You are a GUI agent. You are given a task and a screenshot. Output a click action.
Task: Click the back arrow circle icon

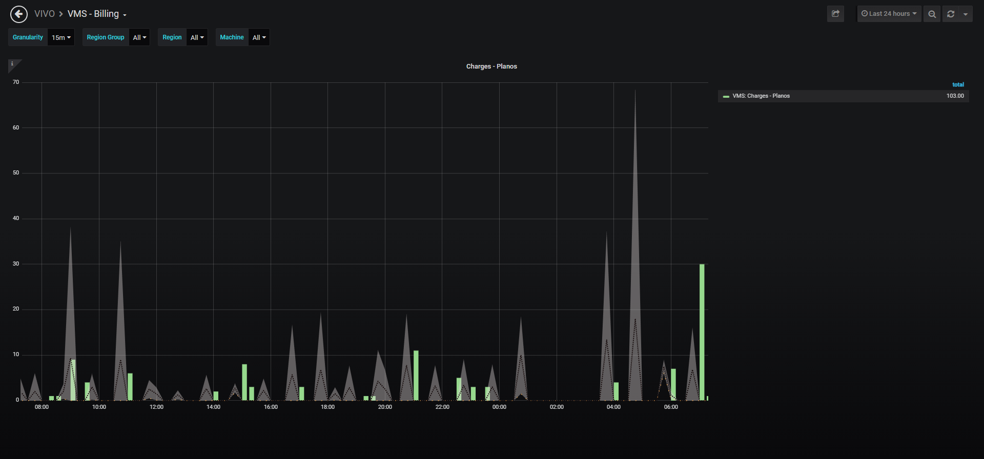(19, 14)
